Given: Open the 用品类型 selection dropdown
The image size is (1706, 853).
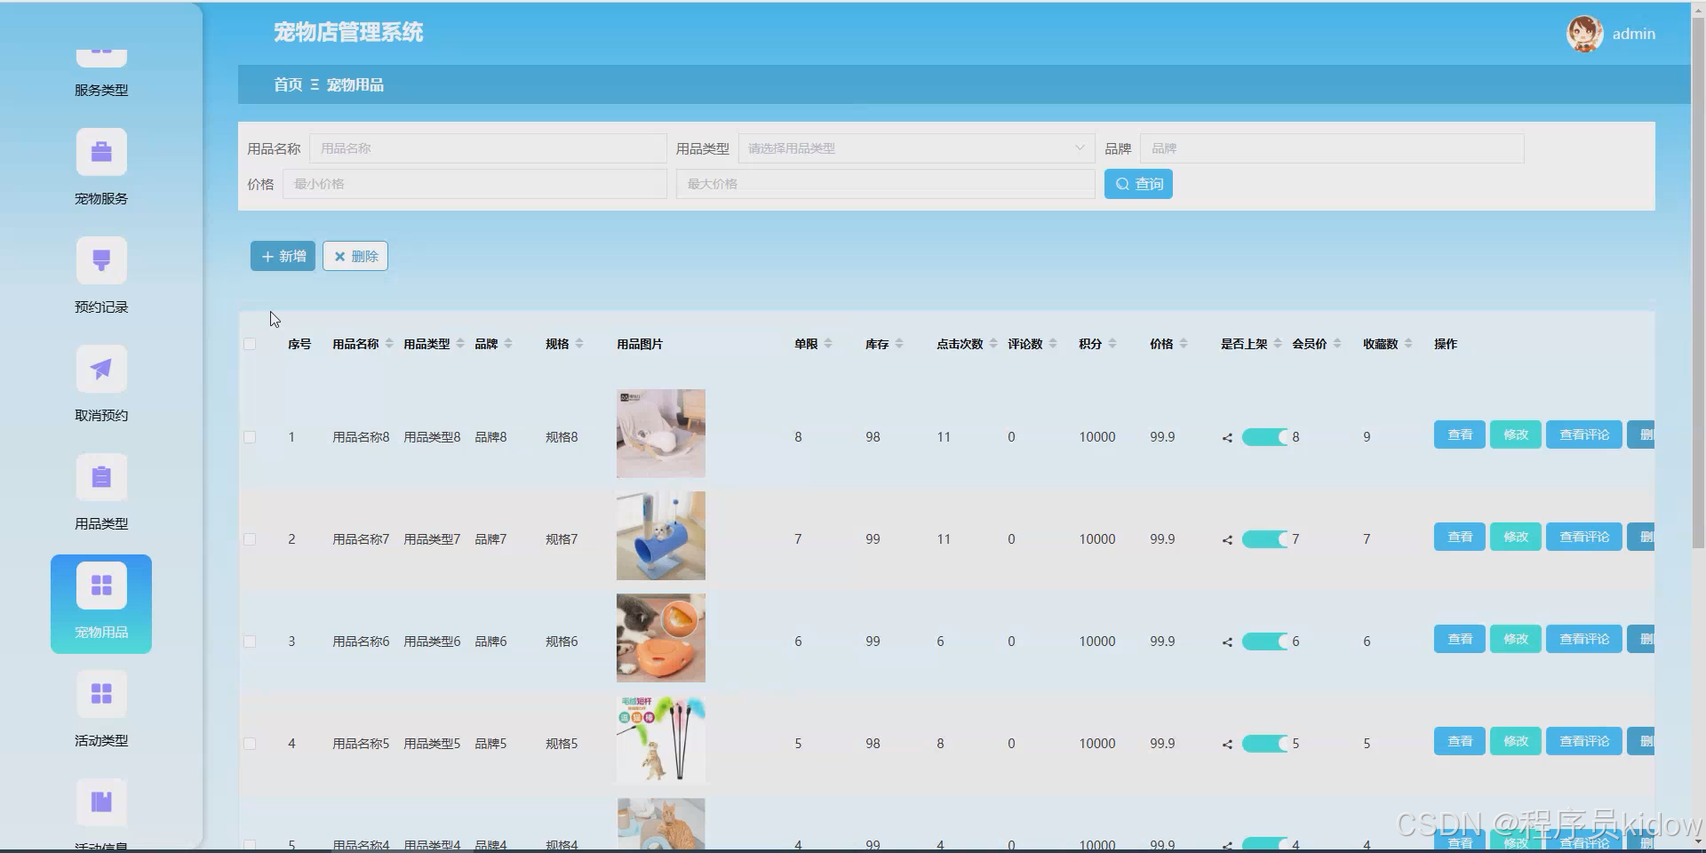Looking at the screenshot, I should click(x=915, y=148).
